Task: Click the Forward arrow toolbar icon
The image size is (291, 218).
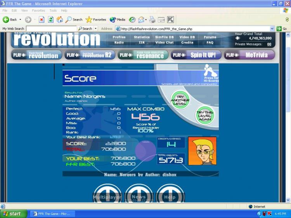Action: coord(28,19)
